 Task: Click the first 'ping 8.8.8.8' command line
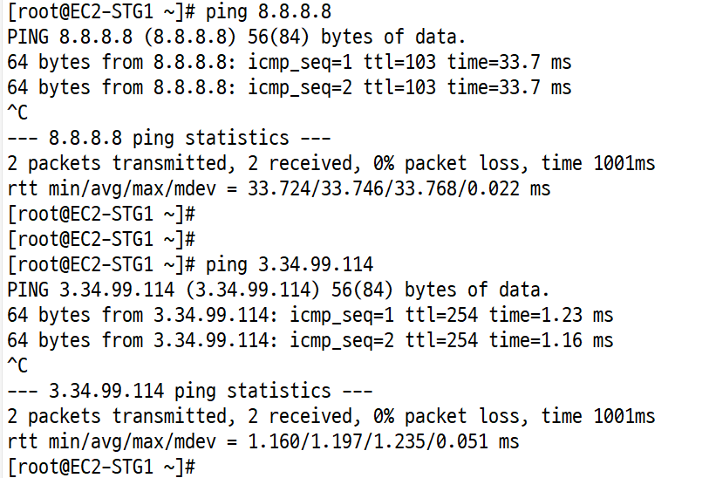[169, 11]
